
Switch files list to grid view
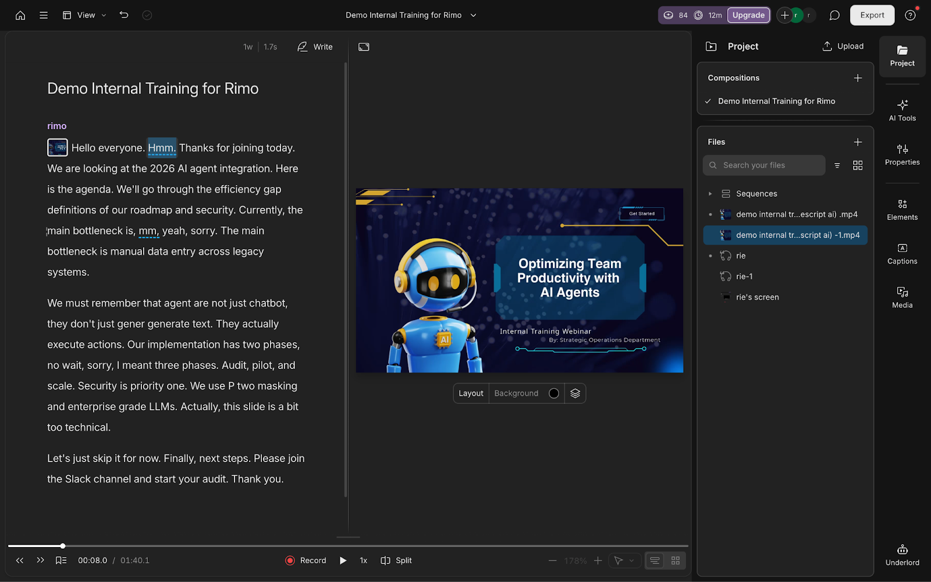[858, 165]
